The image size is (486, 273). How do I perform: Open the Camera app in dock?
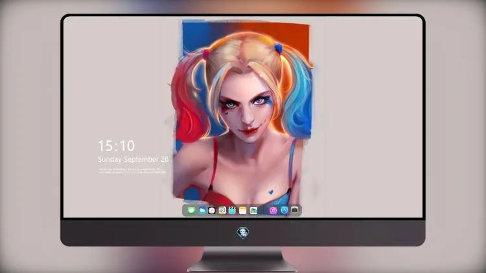click(x=295, y=210)
